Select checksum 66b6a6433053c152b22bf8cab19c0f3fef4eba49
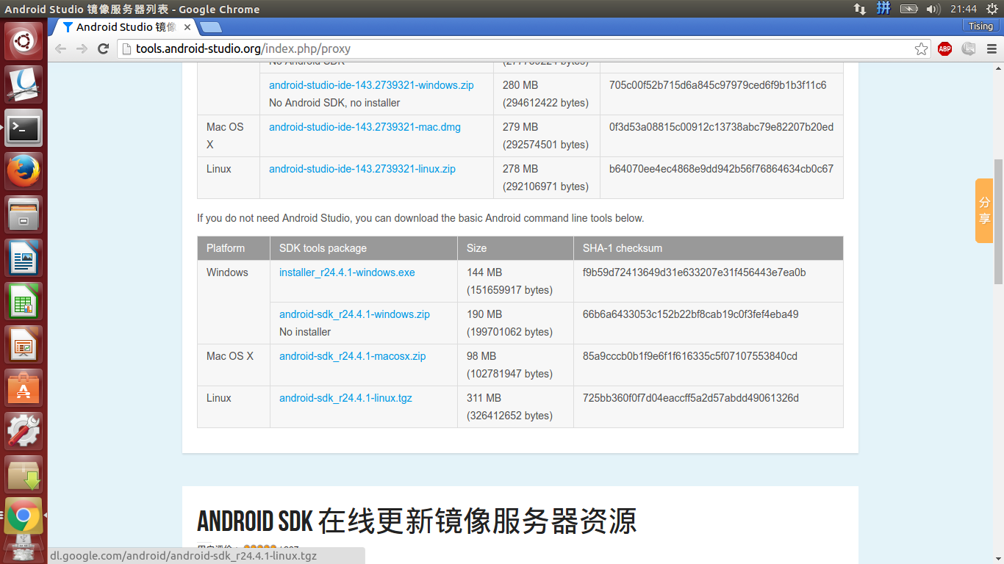 (x=691, y=314)
